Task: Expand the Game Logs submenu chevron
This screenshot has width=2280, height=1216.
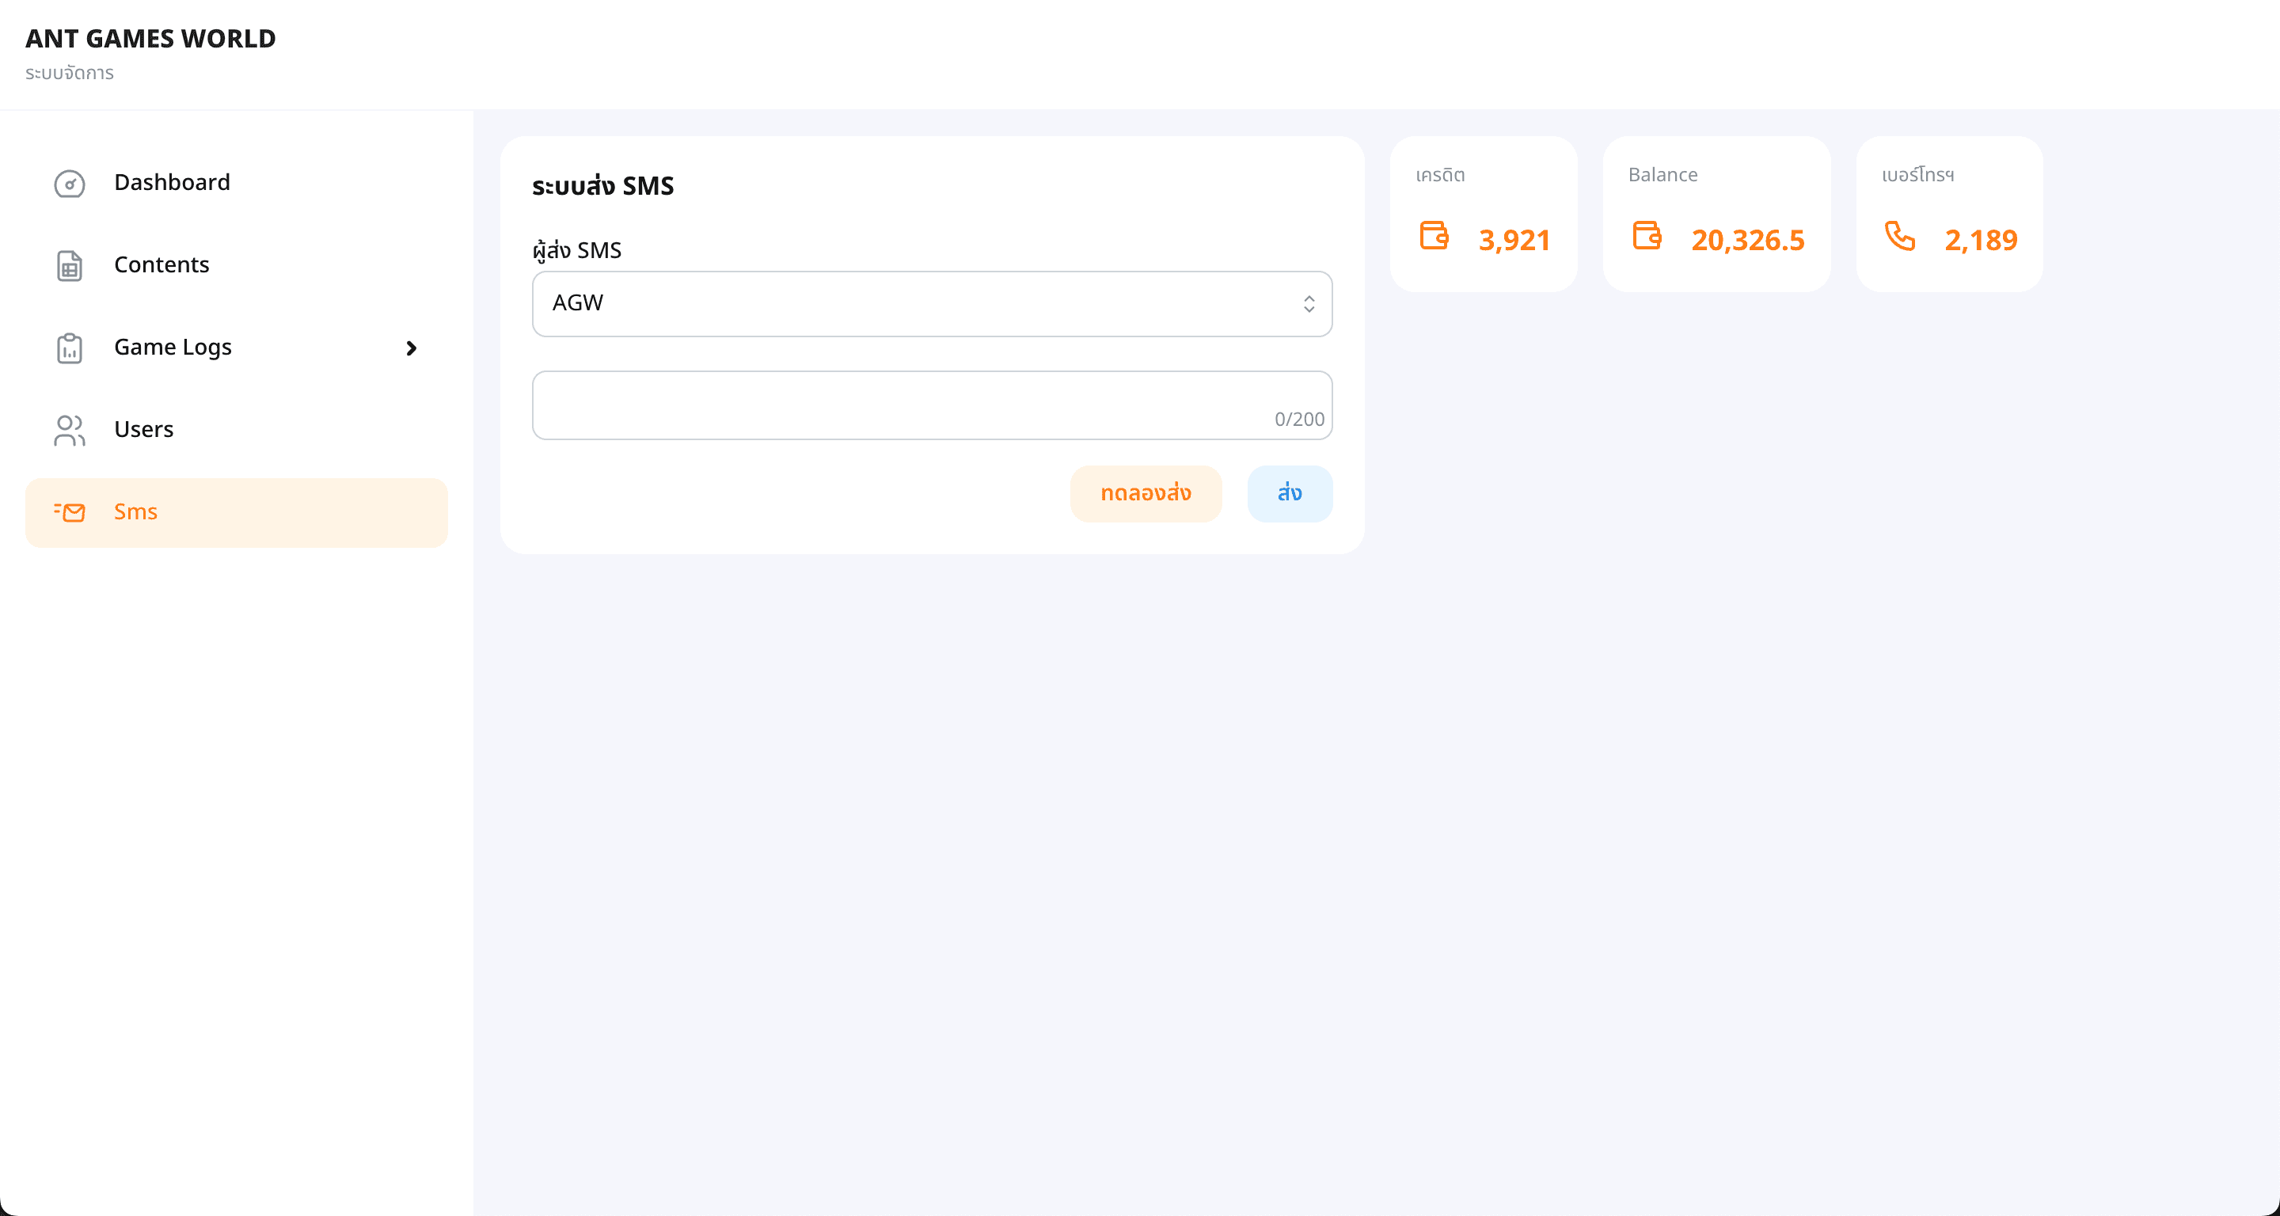Action: point(411,348)
